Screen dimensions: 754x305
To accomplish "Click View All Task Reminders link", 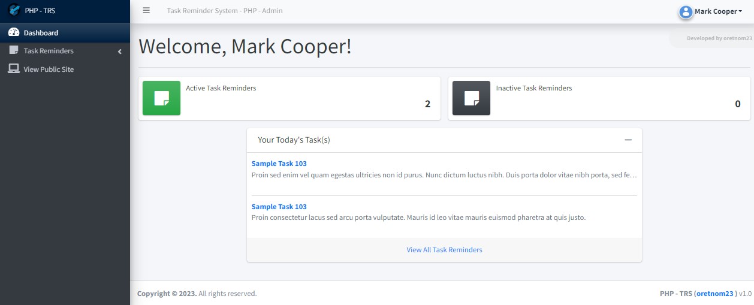I will tap(444, 250).
